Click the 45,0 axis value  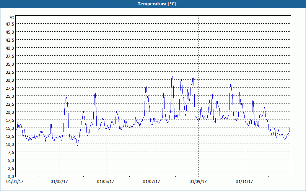[10, 32]
